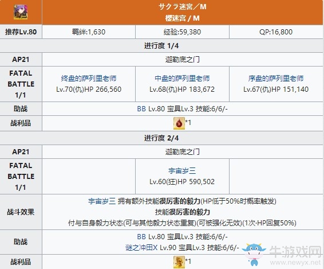Click the 战斗效果 row label

click(x=21, y=212)
